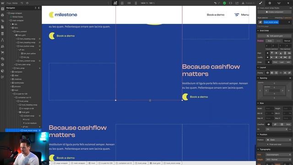The height and width of the screenshot is (165, 293).
Task: Switch to the Style brush tab
Action: (x=260, y=3)
